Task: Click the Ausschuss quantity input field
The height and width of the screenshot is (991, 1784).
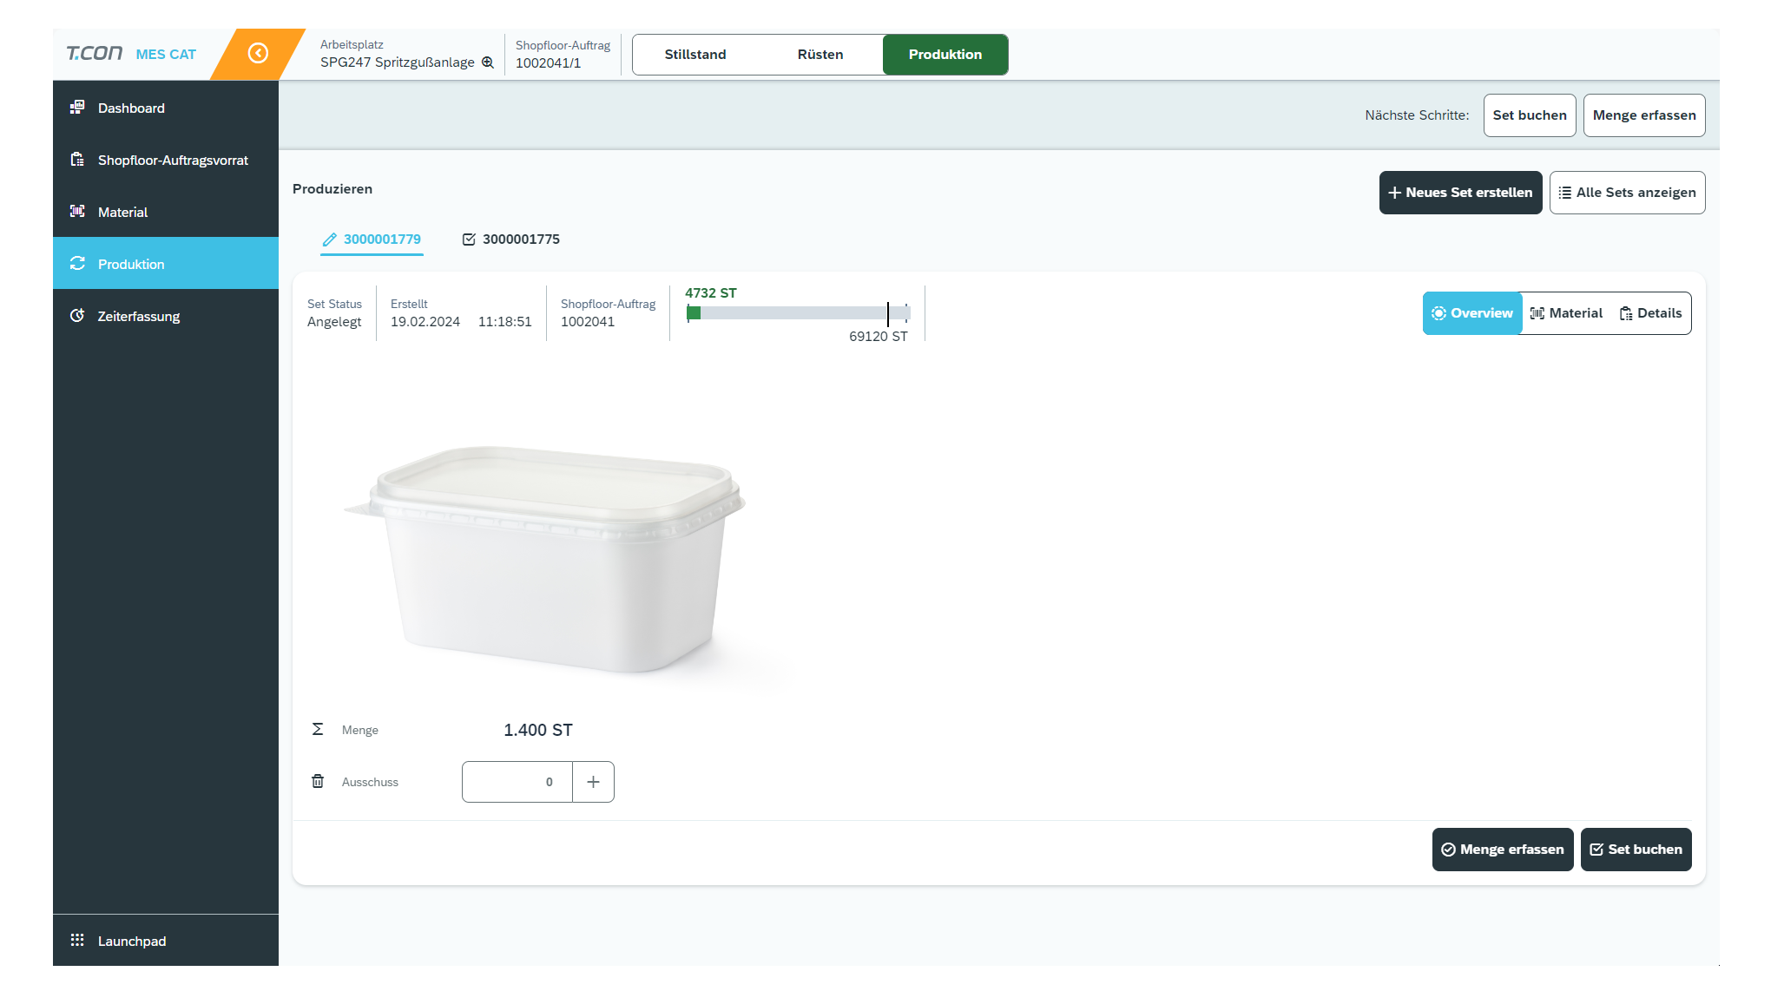Action: pyautogui.click(x=517, y=782)
